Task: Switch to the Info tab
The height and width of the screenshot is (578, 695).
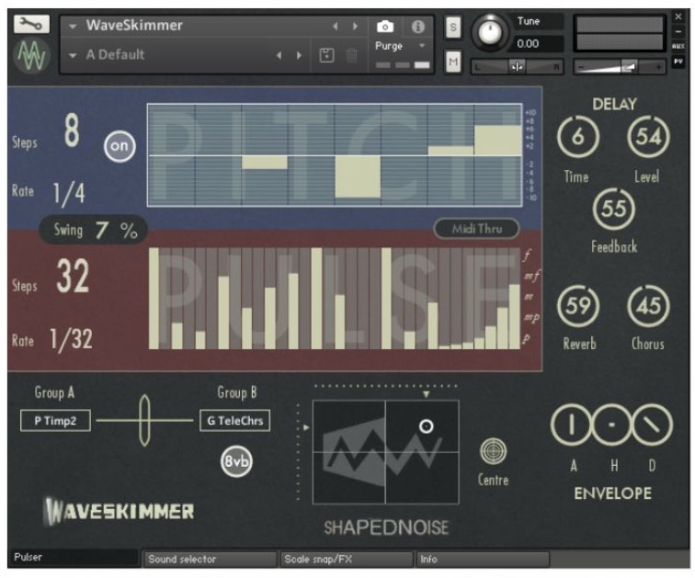Action: pos(483,559)
